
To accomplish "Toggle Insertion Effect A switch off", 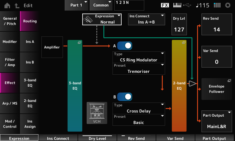I will [125, 46].
